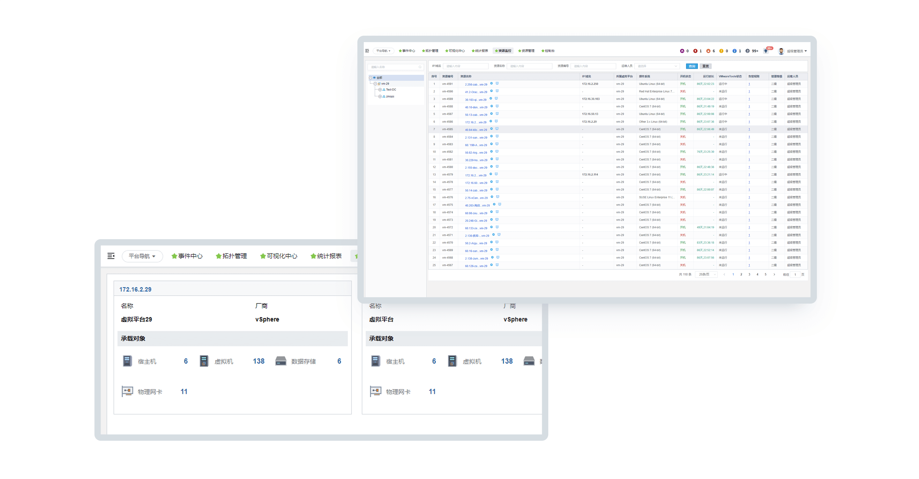Open the lightbulb notification icon with 99+ badge
Image resolution: width=919 pixels, height=479 pixels.
(766, 51)
